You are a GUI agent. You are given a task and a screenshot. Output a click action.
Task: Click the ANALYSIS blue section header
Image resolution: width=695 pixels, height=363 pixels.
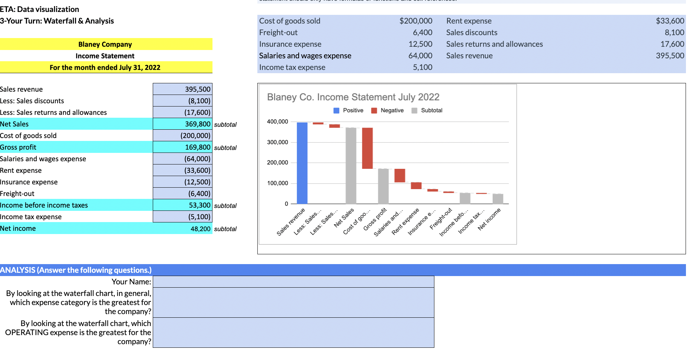click(76, 270)
